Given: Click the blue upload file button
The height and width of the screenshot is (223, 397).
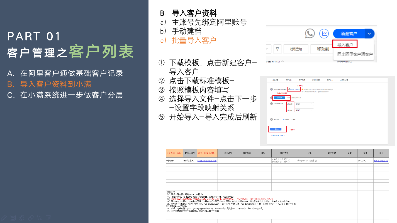Looking at the screenshot, I should pos(279,98).
